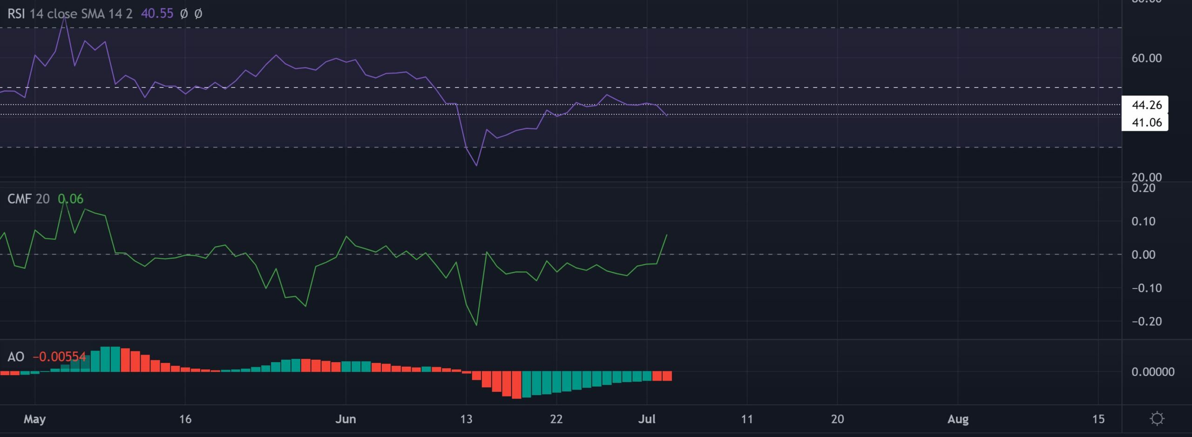Toggle visibility of the AO indicator
This screenshot has width=1192, height=437.
(100, 356)
